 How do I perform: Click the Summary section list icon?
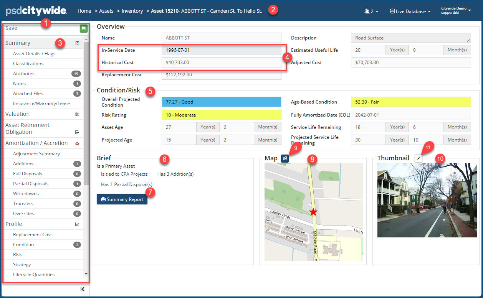(x=77, y=43)
